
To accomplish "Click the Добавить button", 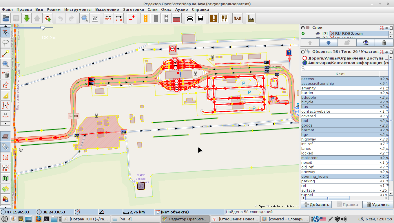I will pyautogui.click(x=316, y=204).
